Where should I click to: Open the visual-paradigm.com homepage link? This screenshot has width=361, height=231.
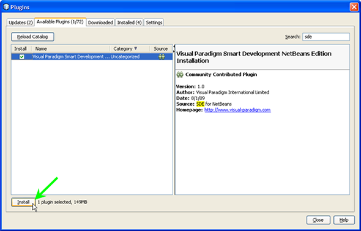(x=237, y=110)
